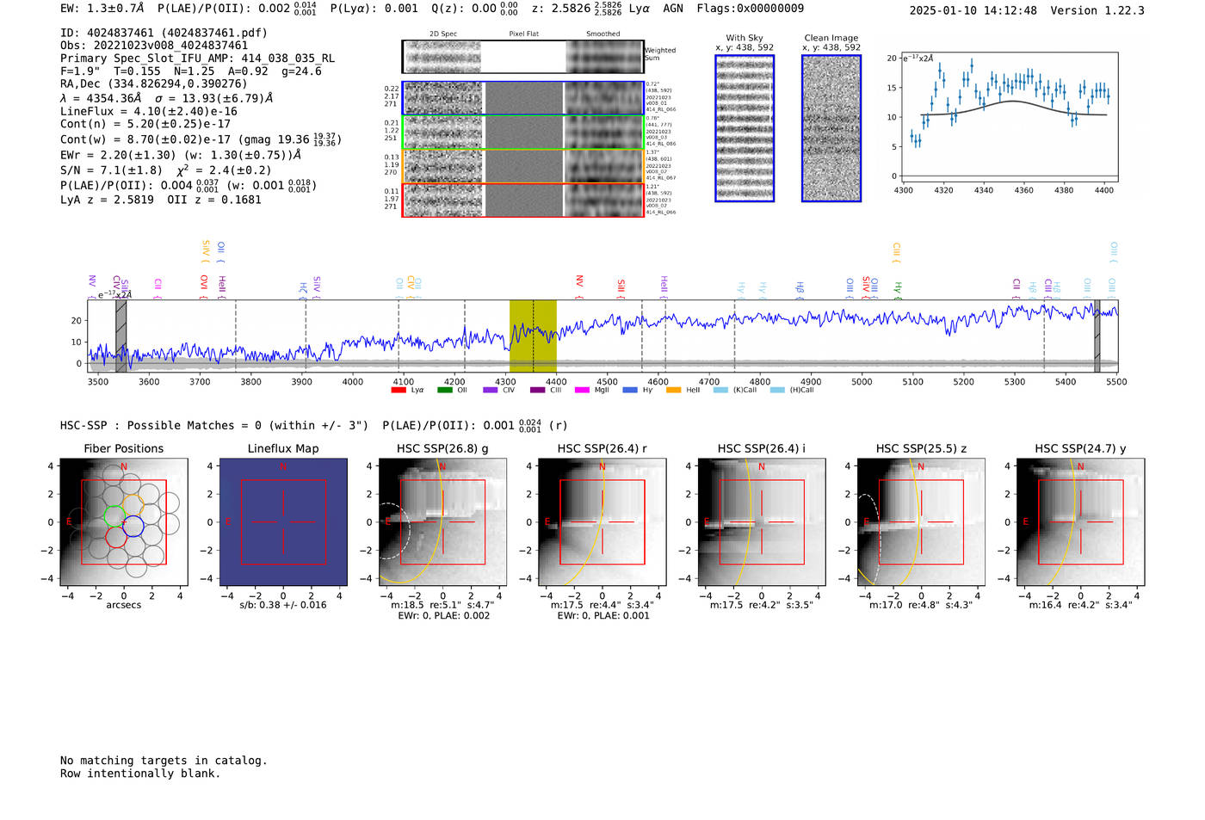Click the "ID: 4024837461" line

164,33
